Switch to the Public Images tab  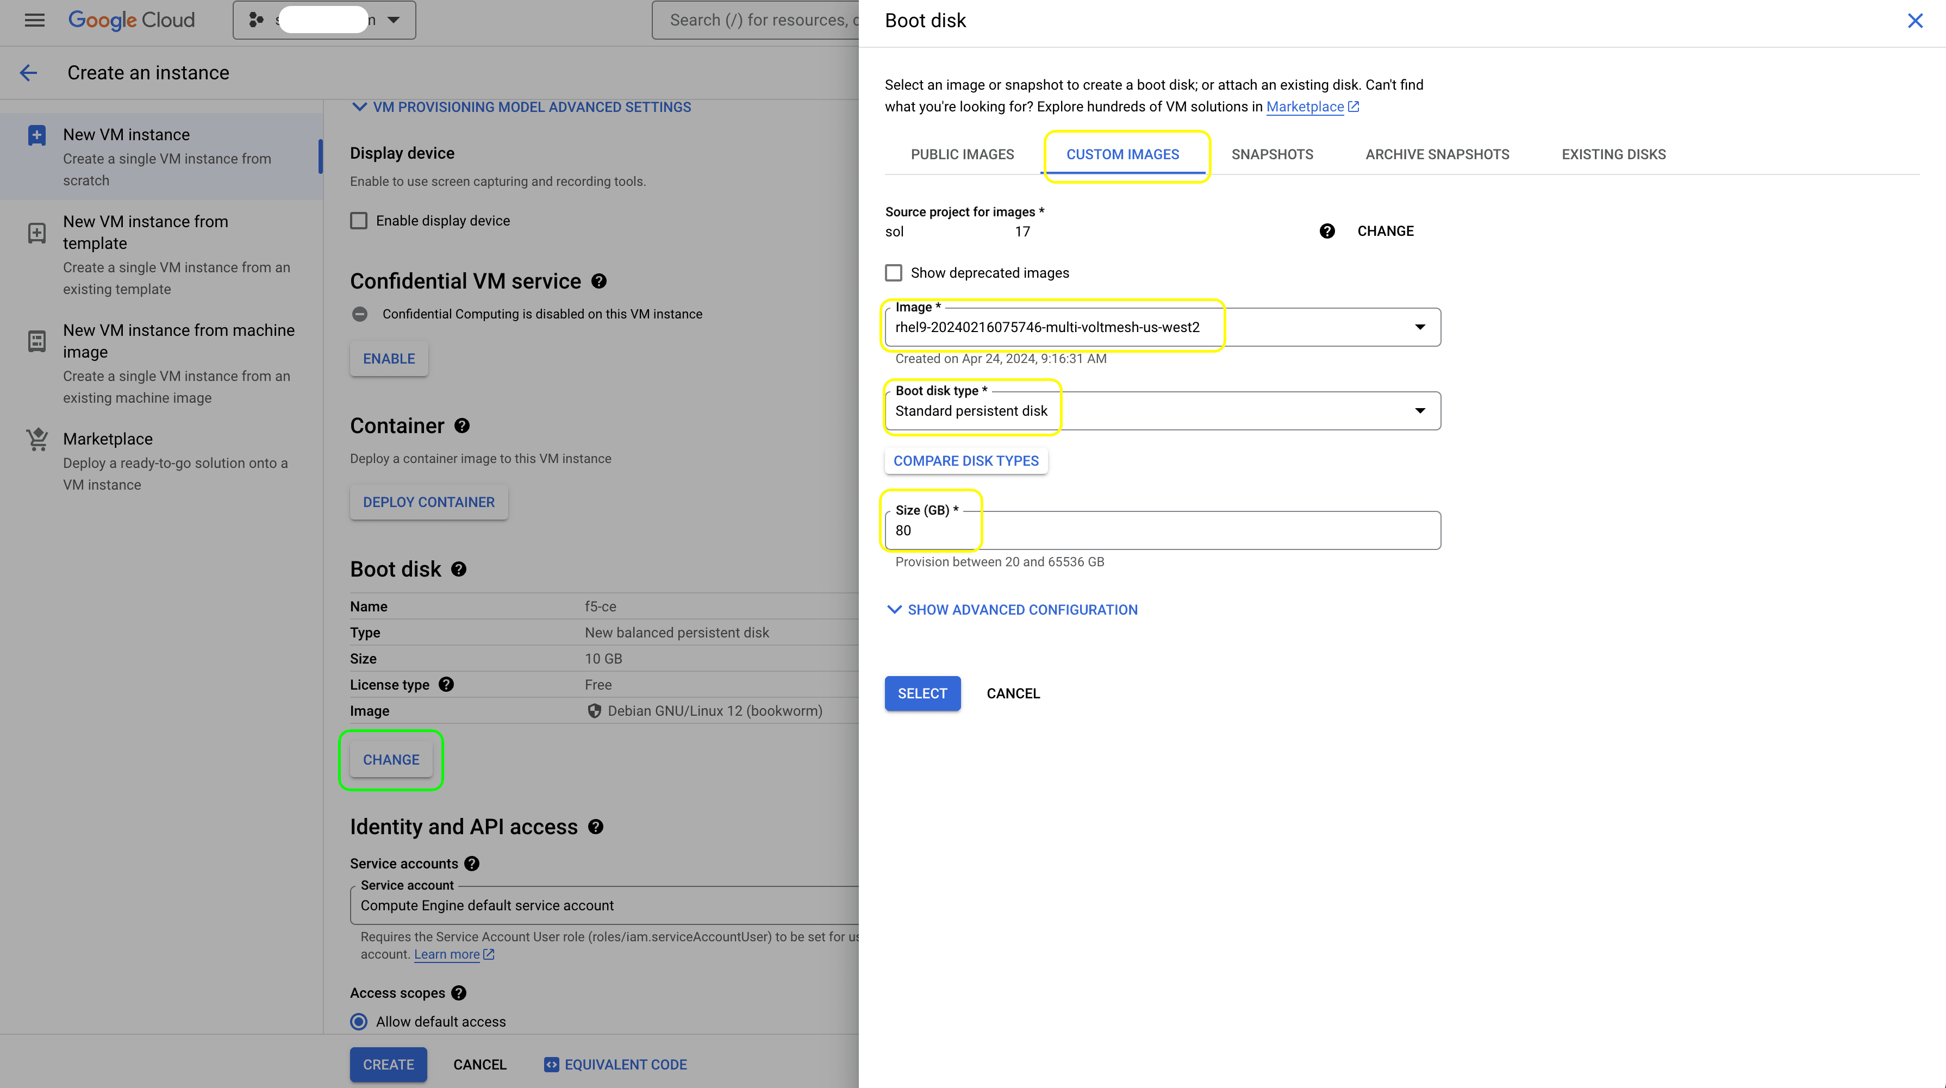pos(962,154)
